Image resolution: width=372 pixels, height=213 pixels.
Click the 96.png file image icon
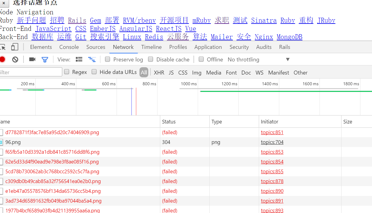pyautogui.click(x=1, y=142)
